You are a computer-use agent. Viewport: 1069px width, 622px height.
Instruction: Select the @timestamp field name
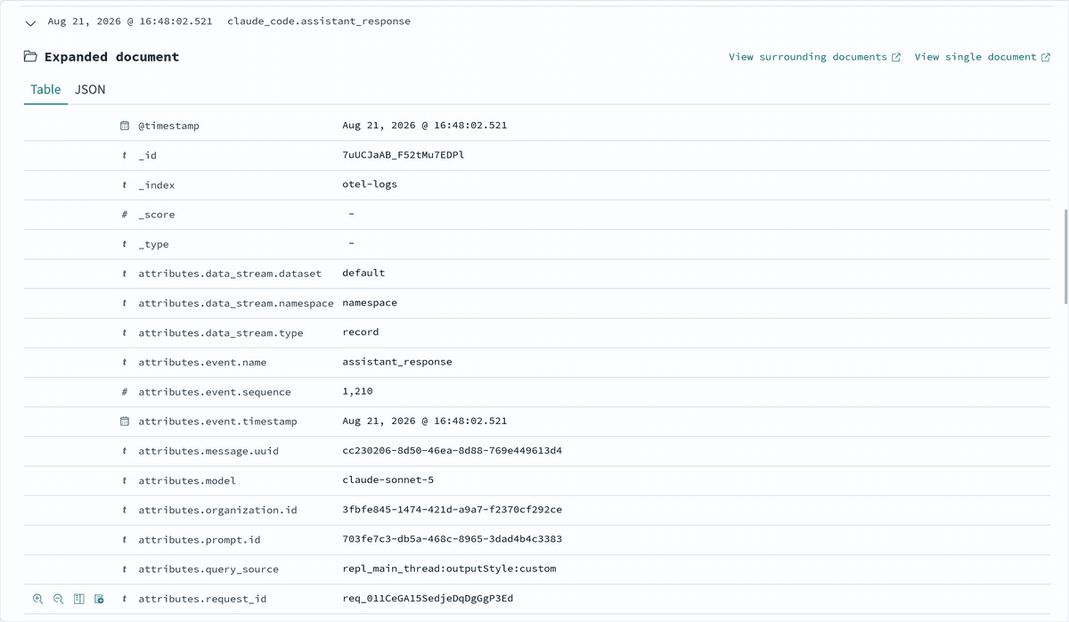[x=169, y=126]
